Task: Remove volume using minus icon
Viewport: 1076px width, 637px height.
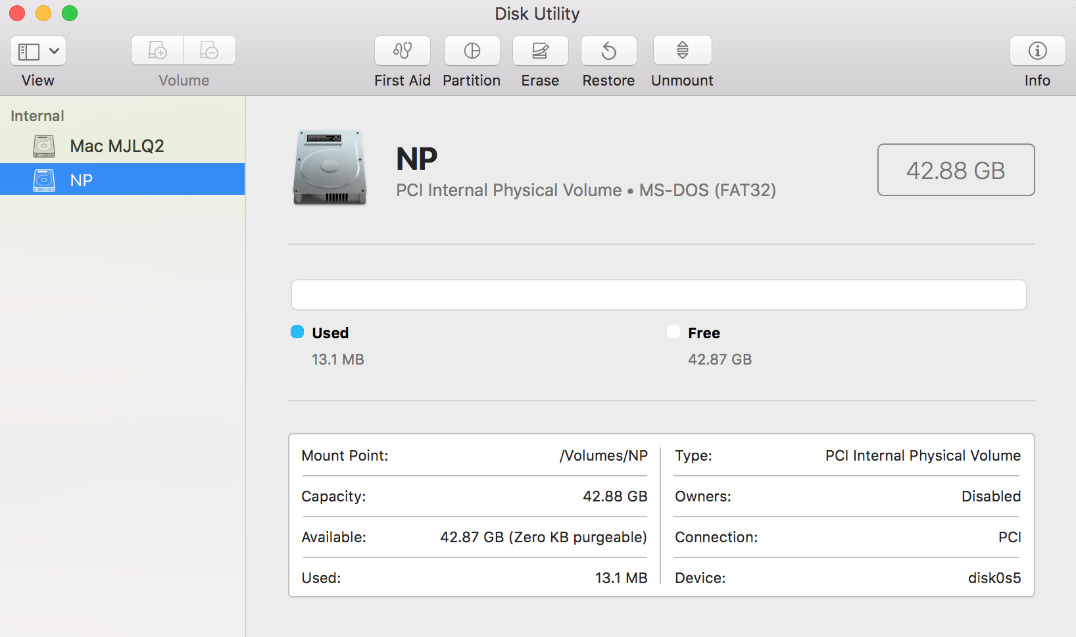Action: coord(209,51)
